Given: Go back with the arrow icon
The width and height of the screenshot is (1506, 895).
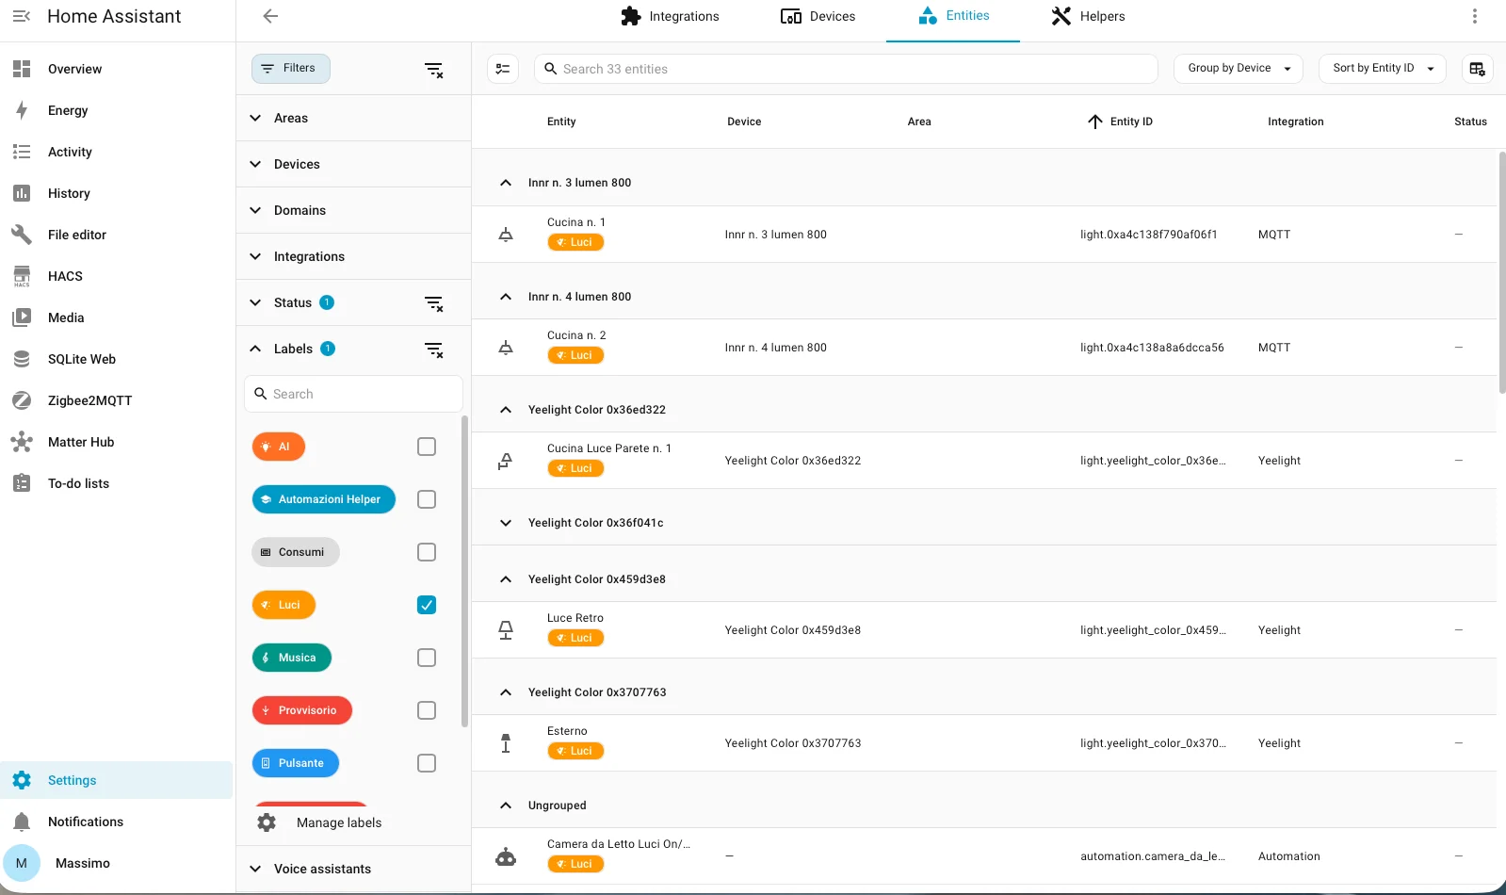Looking at the screenshot, I should coord(270,16).
